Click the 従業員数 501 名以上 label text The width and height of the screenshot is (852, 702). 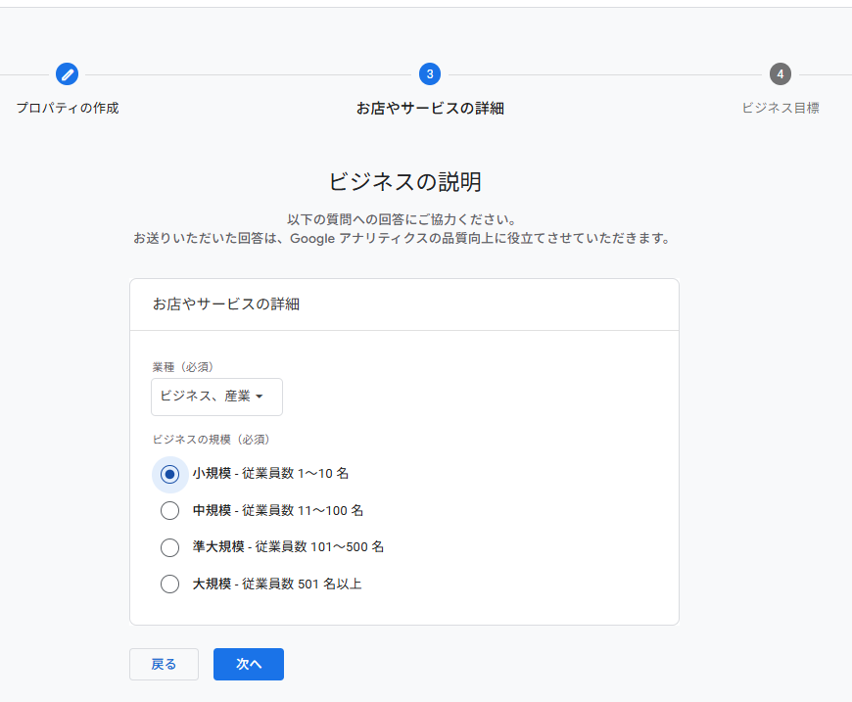click(302, 585)
